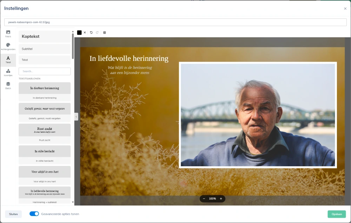Open the black color swatch
Image resolution: width=351 pixels, height=223 pixels.
pos(79,33)
